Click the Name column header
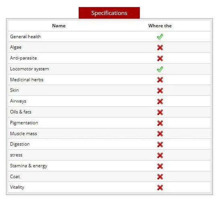This screenshot has width=217, height=201. point(59,26)
